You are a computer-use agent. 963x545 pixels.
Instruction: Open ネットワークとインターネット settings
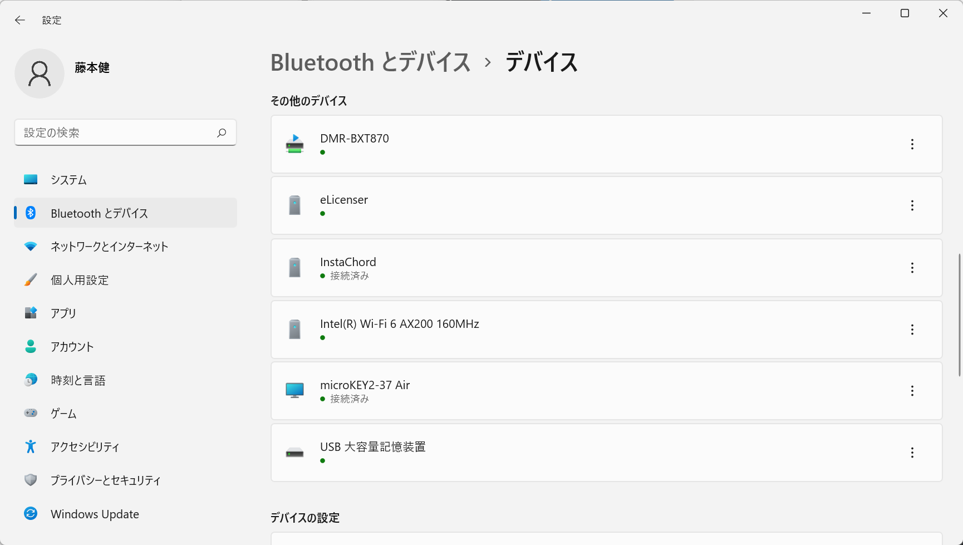125,247
